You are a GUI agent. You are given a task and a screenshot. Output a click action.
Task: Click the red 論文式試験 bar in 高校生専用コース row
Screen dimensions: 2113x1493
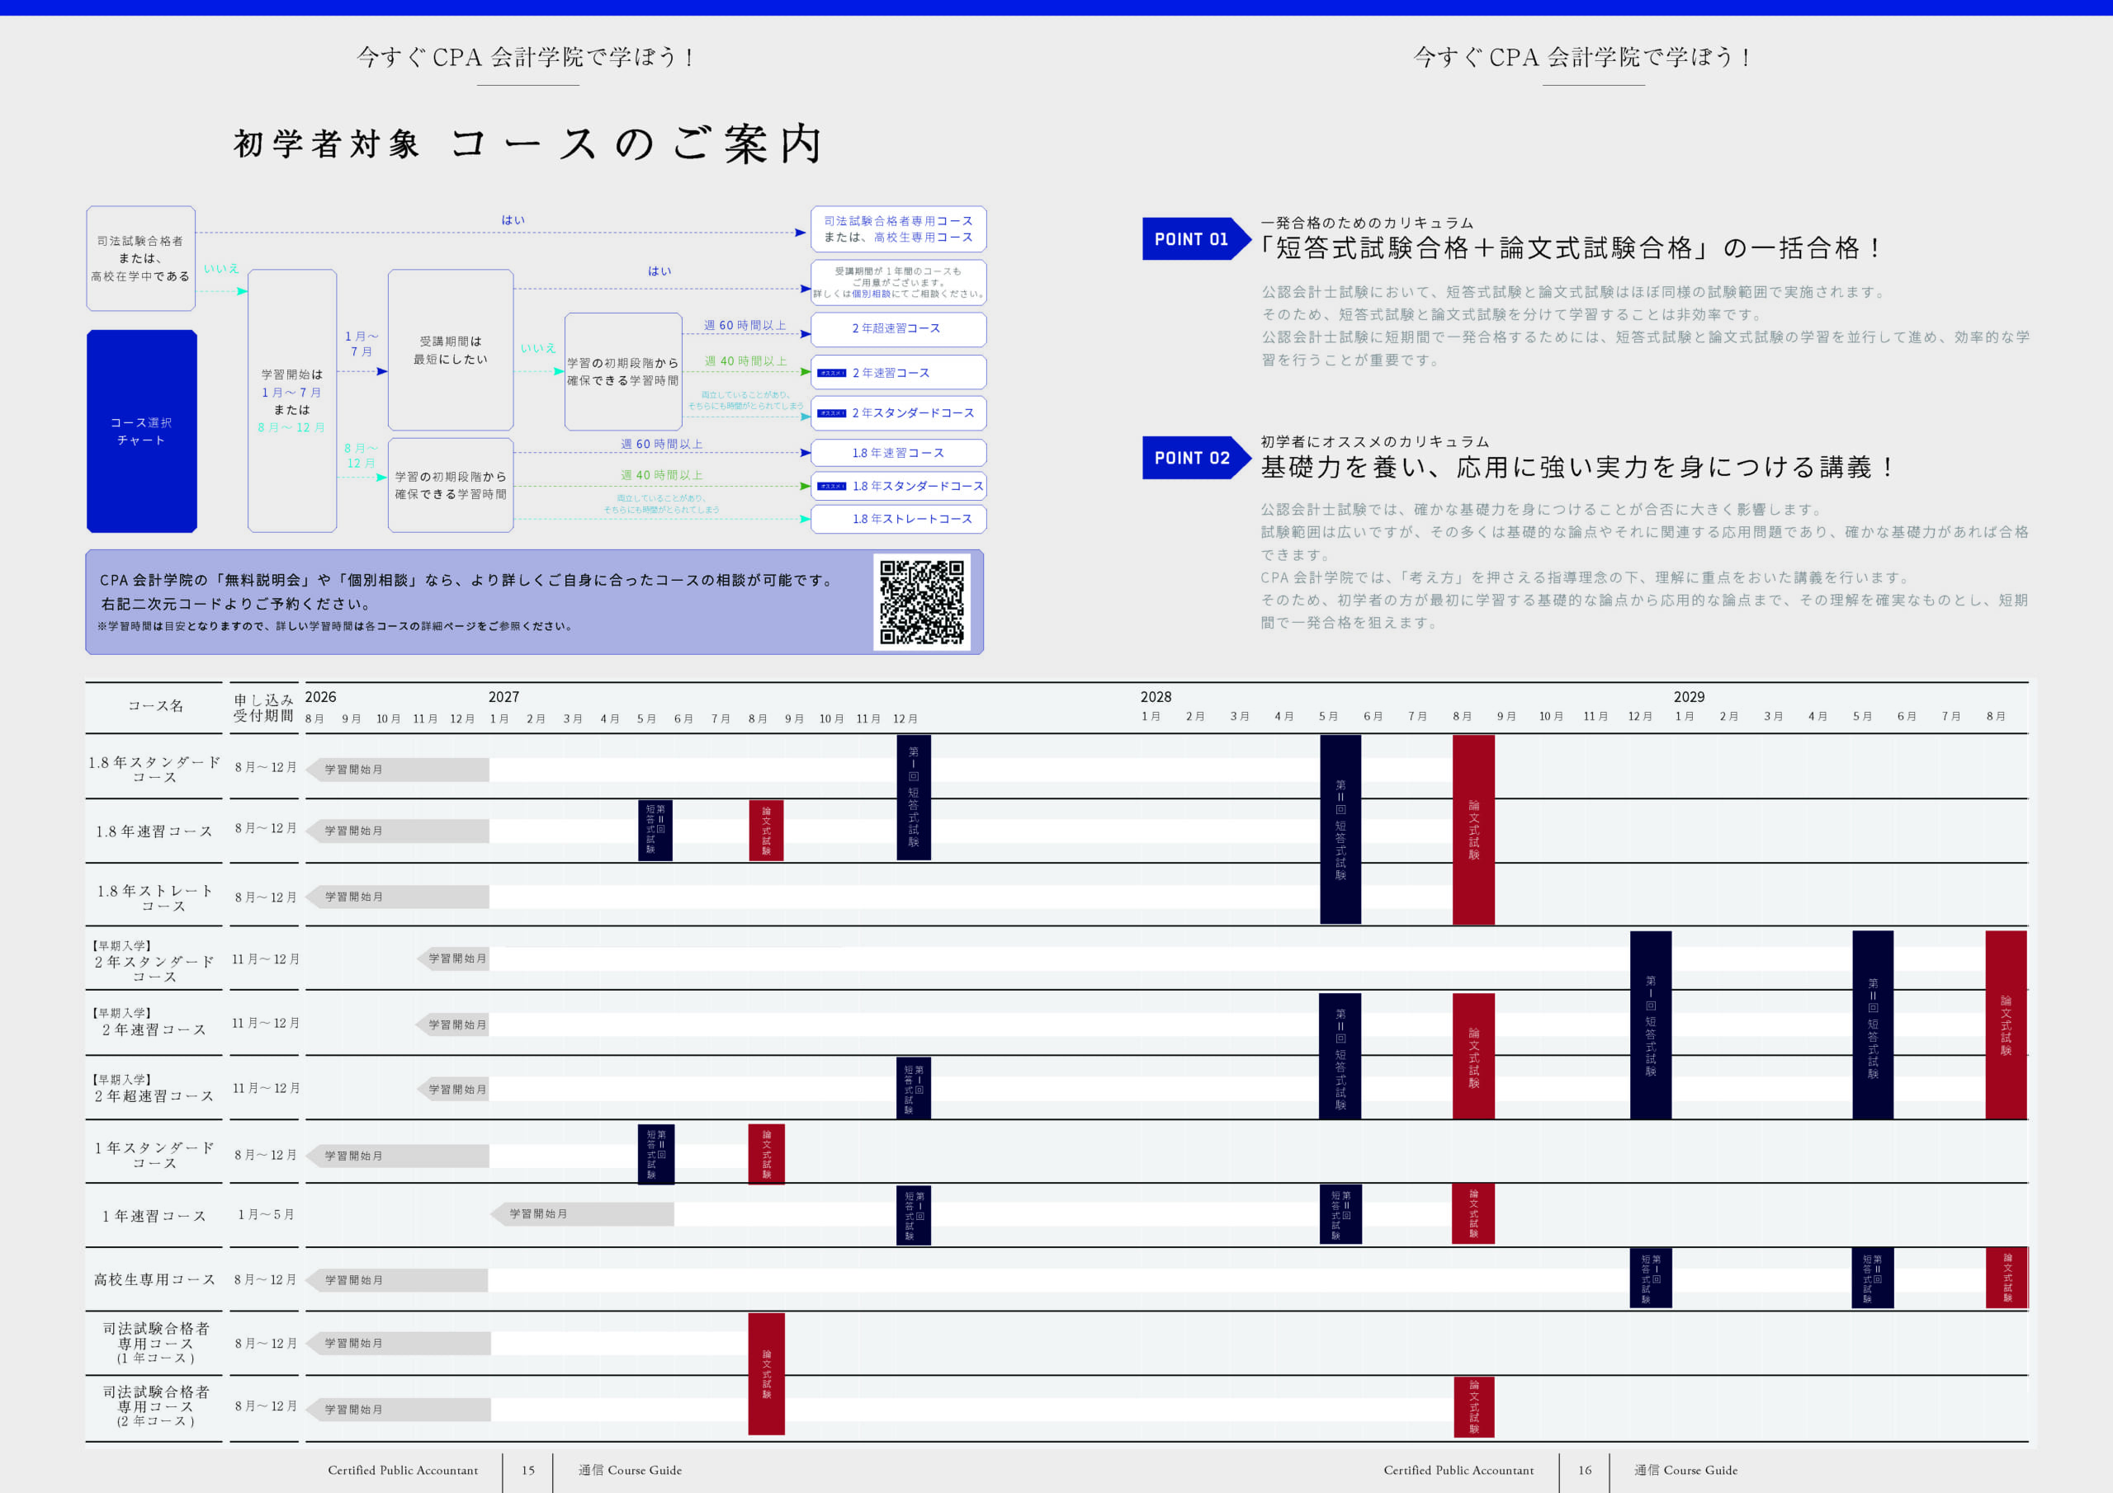click(2007, 1278)
